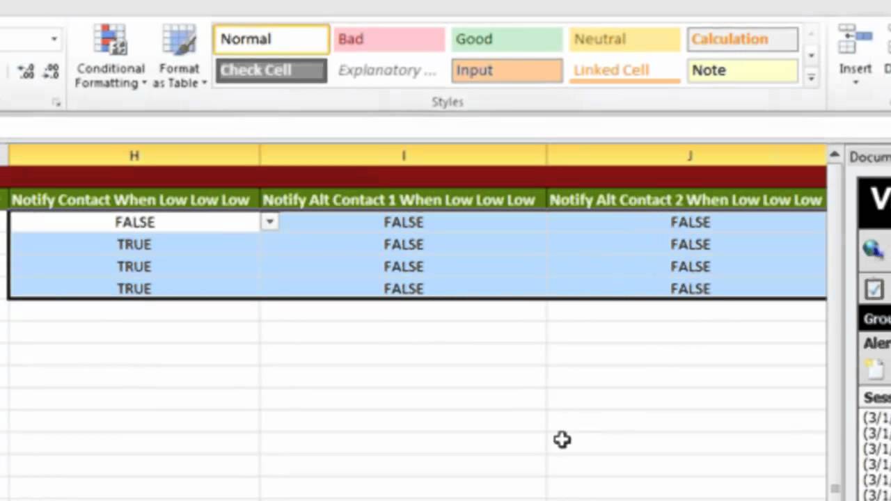This screenshot has width=891, height=501.
Task: Apply the Bad cell style
Action: point(389,39)
